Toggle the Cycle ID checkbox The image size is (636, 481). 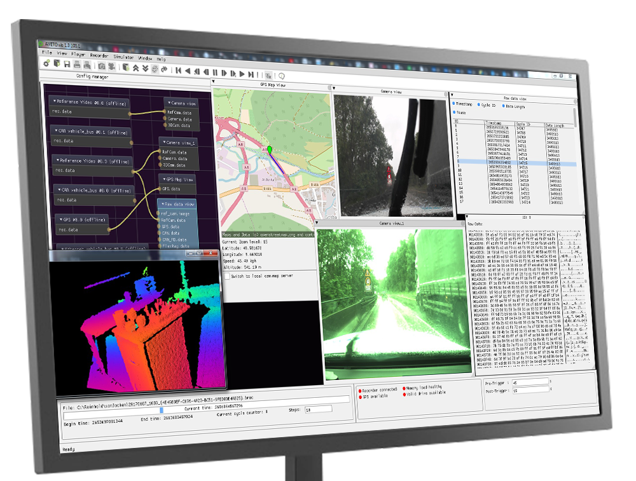[478, 105]
